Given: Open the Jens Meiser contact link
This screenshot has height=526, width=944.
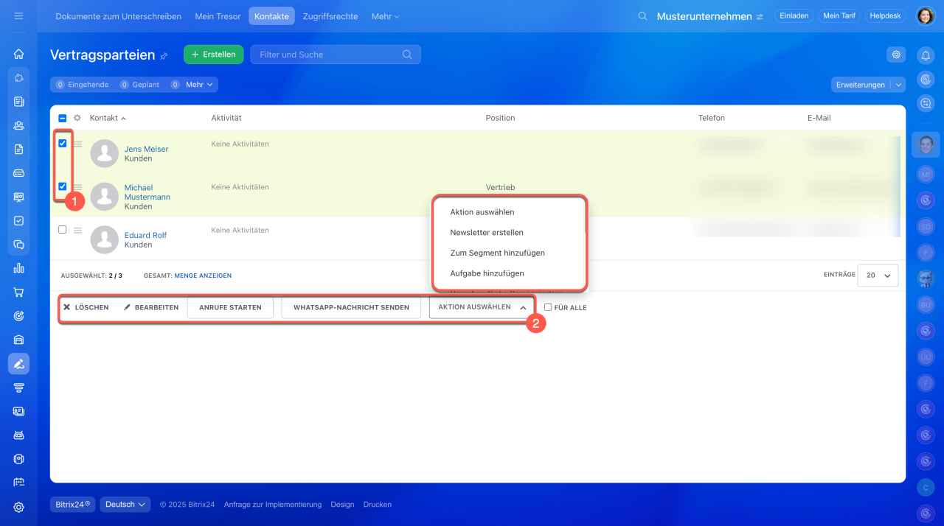Looking at the screenshot, I should [146, 149].
